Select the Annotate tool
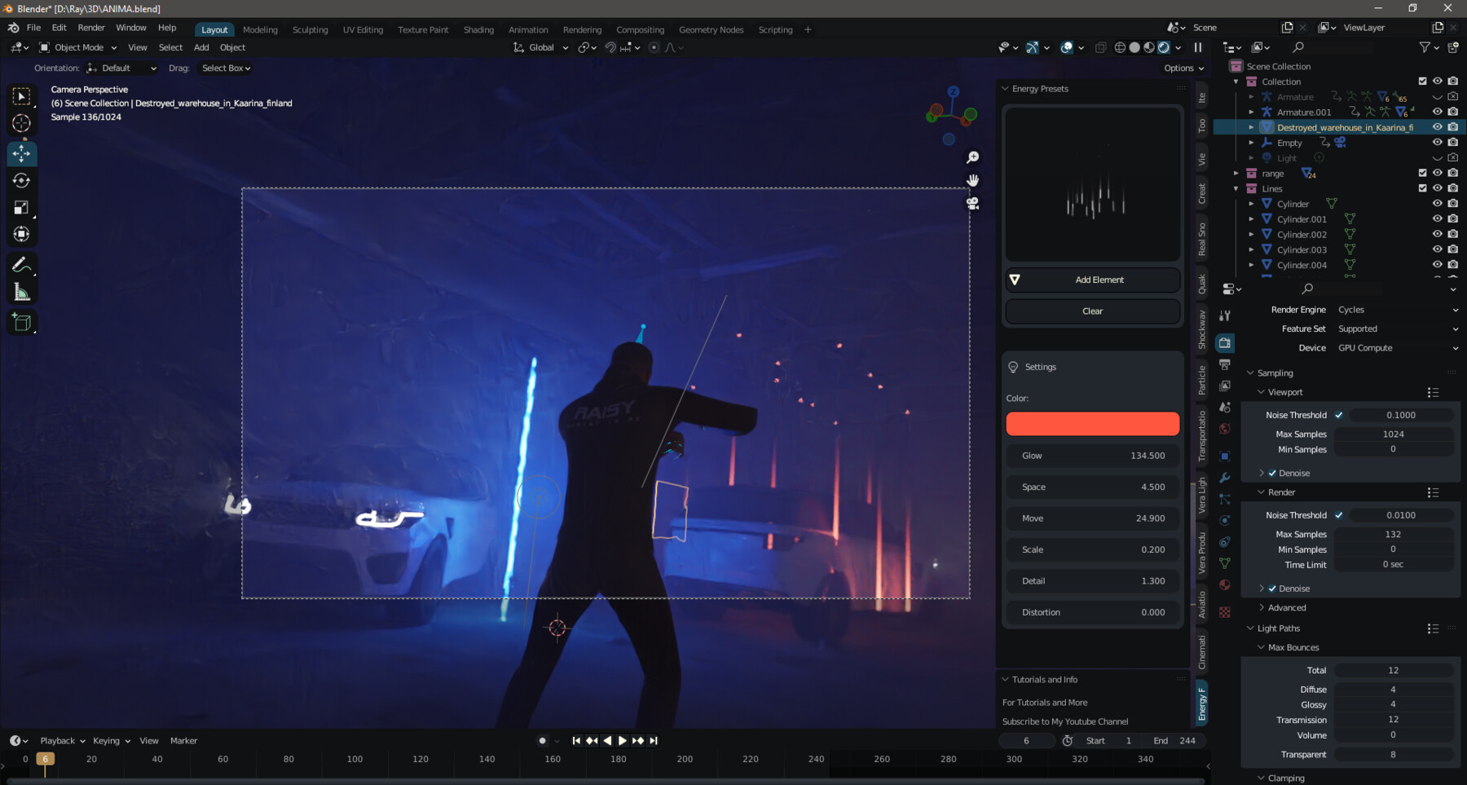 click(22, 262)
